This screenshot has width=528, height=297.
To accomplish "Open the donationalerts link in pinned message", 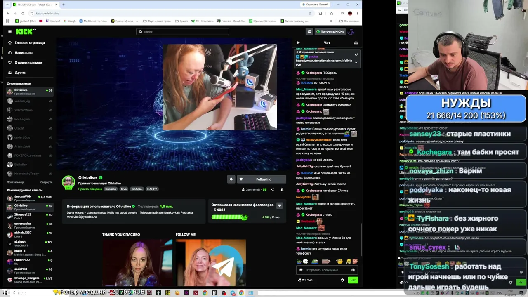I will (324, 63).
